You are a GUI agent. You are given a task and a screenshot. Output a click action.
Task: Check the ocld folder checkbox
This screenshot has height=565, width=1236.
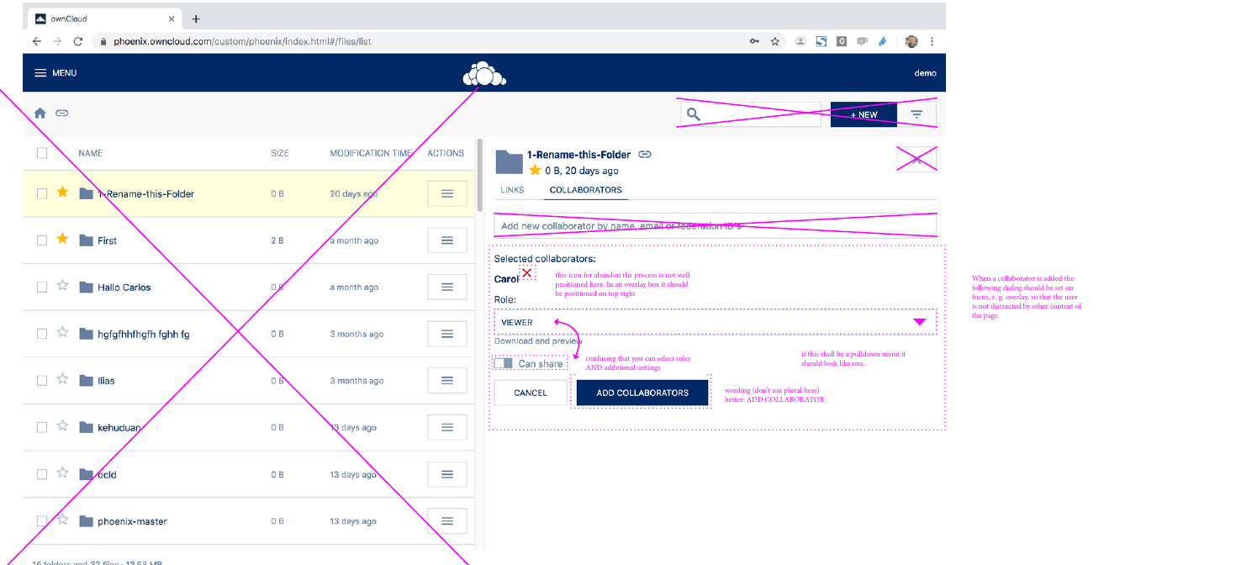tap(42, 474)
